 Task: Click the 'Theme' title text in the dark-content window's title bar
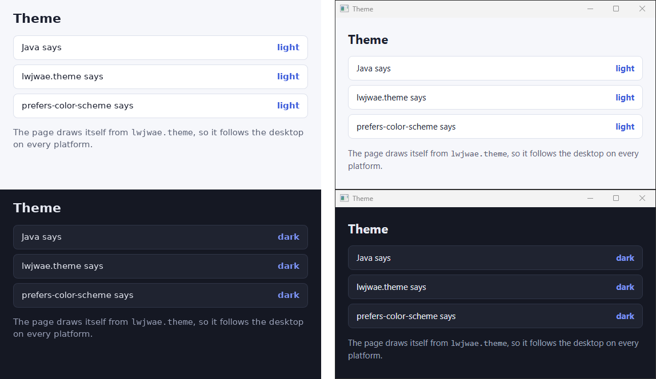[x=363, y=199]
